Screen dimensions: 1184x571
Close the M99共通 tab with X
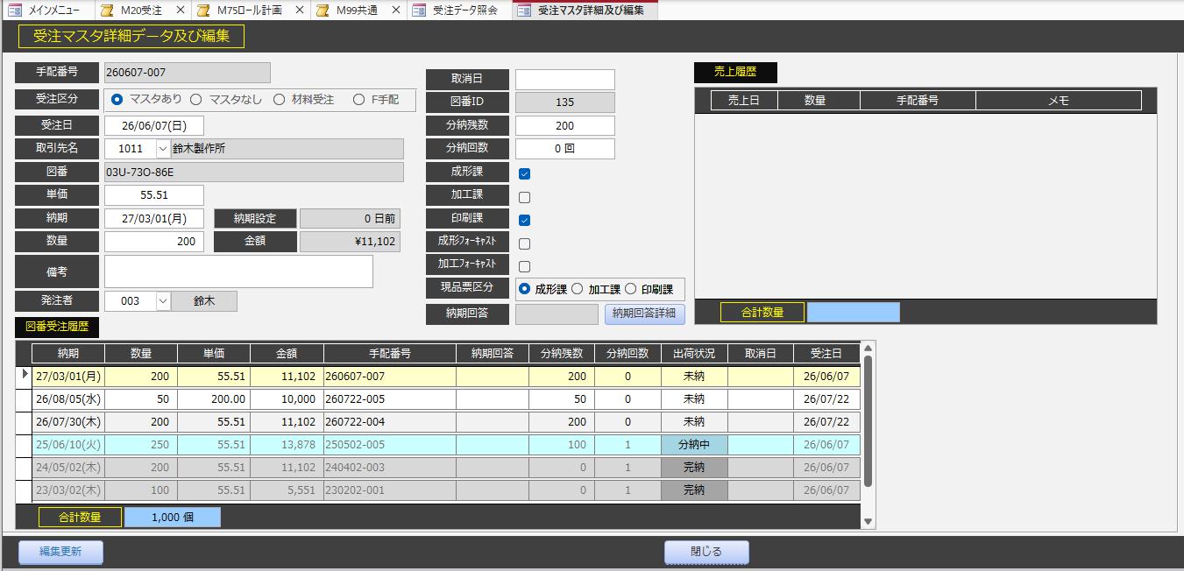(x=394, y=11)
